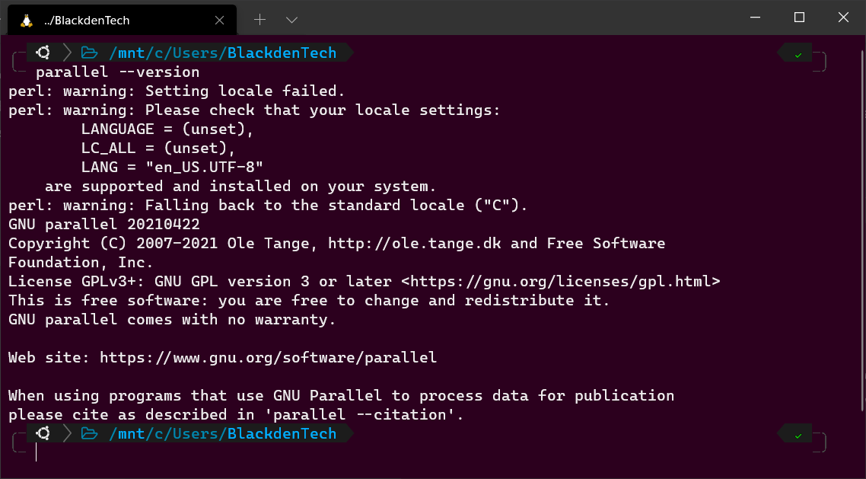Open a new tab with the plus icon
Screen dimensions: 866x479
coord(259,20)
